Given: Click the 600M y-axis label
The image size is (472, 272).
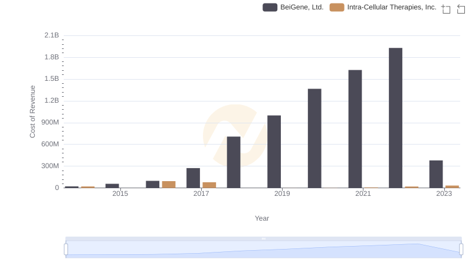Looking at the screenshot, I should (x=50, y=144).
